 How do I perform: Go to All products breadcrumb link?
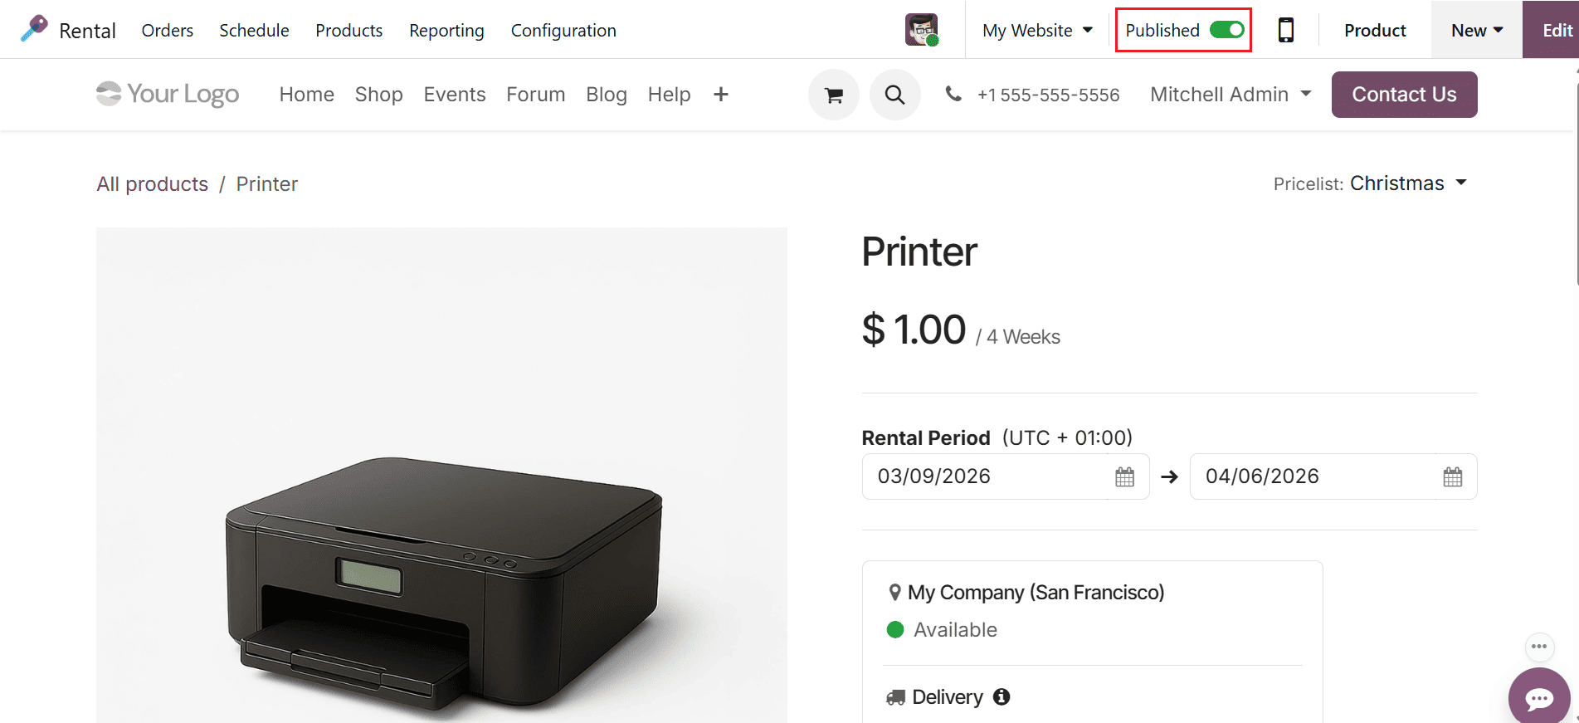(153, 184)
